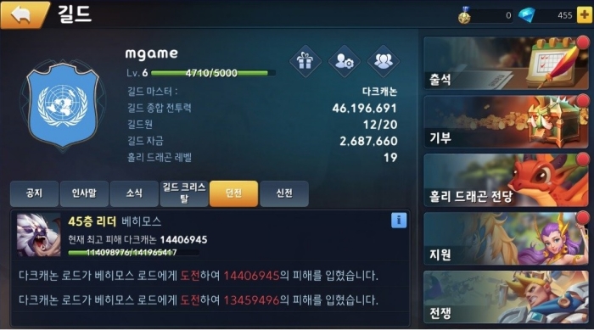View guild members list icon
Screen dimensions: 594x330
[384, 61]
